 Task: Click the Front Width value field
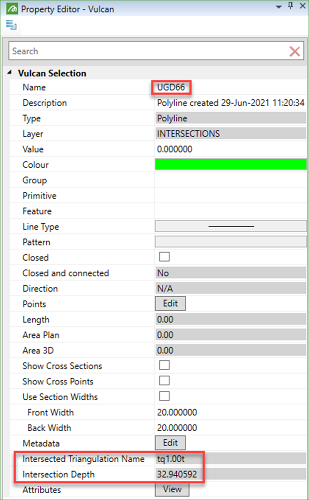click(231, 412)
